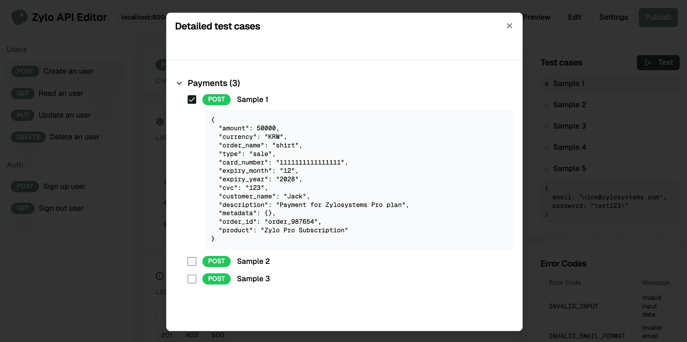Run tests with the Test button

658,63
